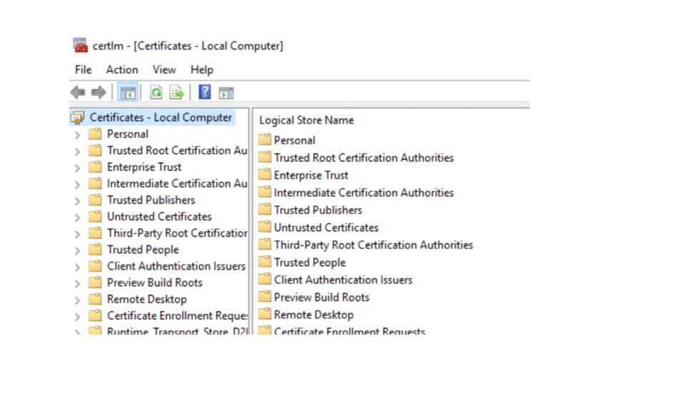Click the Refresh toolbar icon
The height and width of the screenshot is (414, 692).
coord(156,92)
